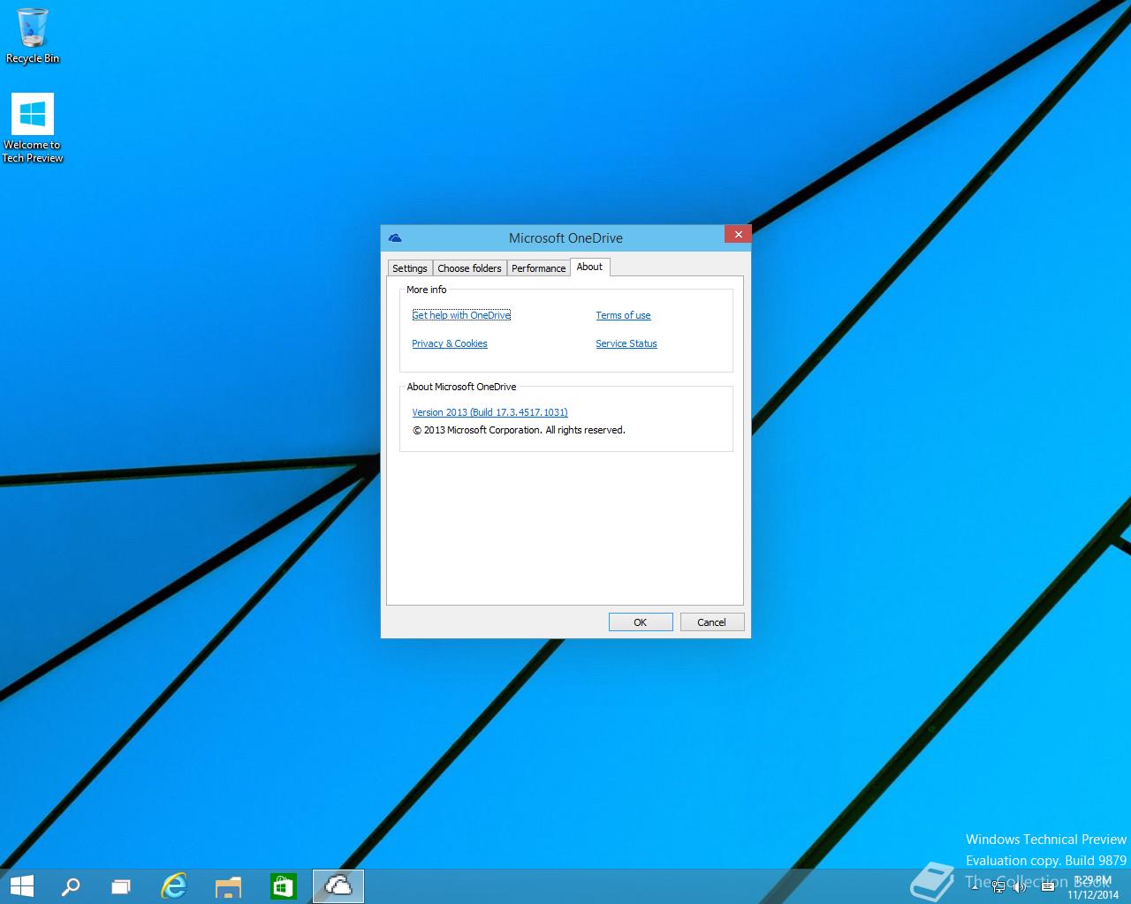Open the network tray icon
Image resolution: width=1131 pixels, height=904 pixels.
(998, 886)
